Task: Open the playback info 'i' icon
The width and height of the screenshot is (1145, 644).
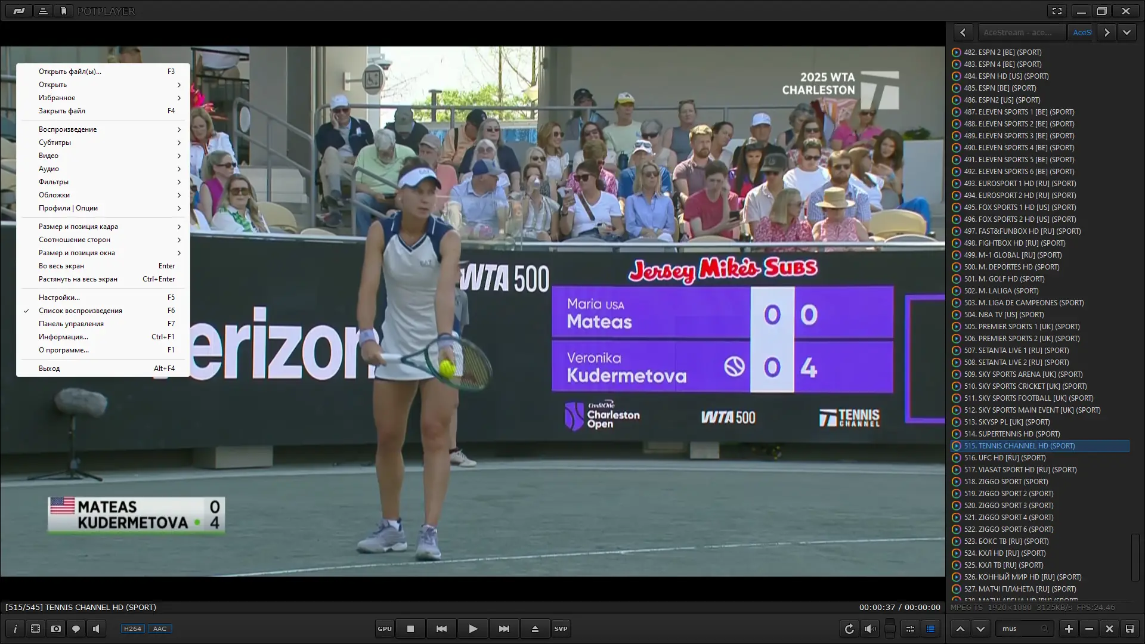Action: click(x=15, y=628)
